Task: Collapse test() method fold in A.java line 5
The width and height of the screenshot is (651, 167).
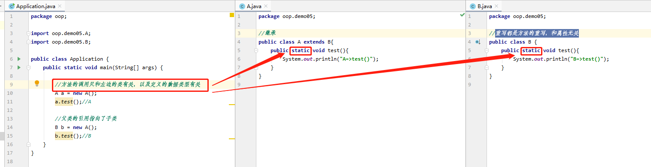Action: 256,50
